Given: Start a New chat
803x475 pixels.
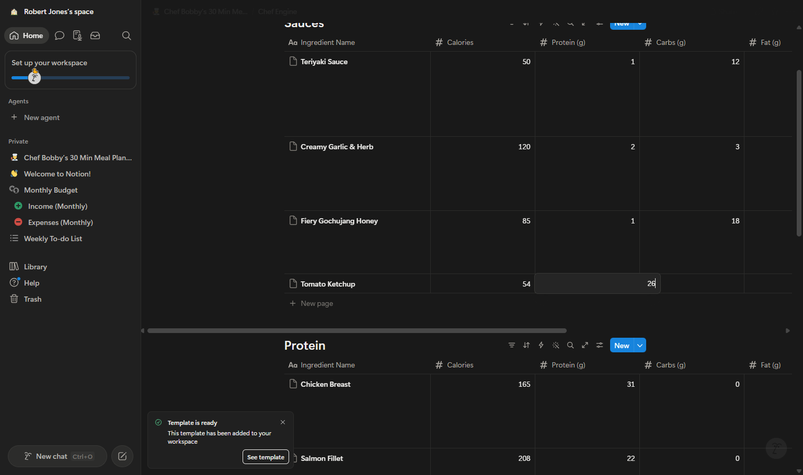Looking at the screenshot, I should point(58,456).
